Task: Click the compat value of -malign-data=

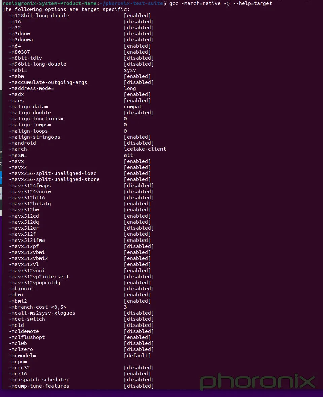Action: (133, 107)
